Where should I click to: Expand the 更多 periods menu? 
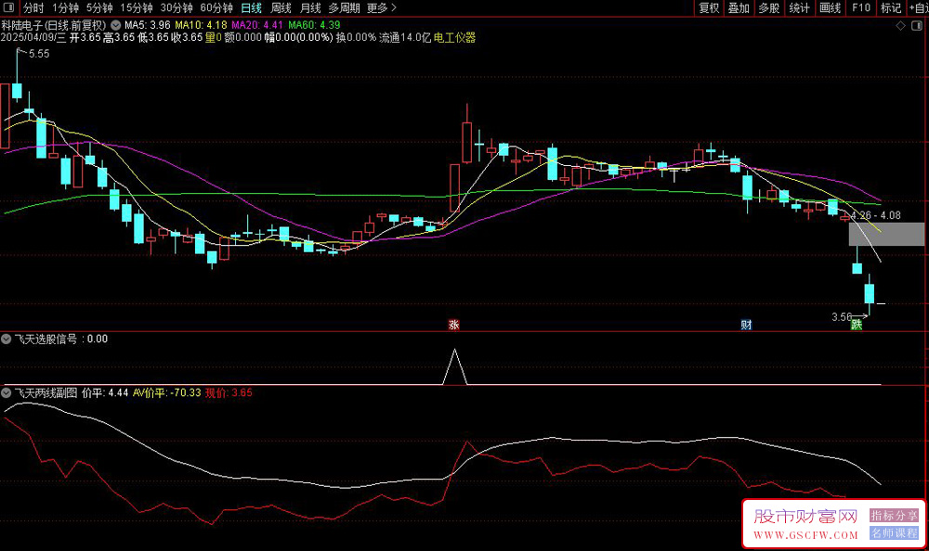(x=382, y=7)
